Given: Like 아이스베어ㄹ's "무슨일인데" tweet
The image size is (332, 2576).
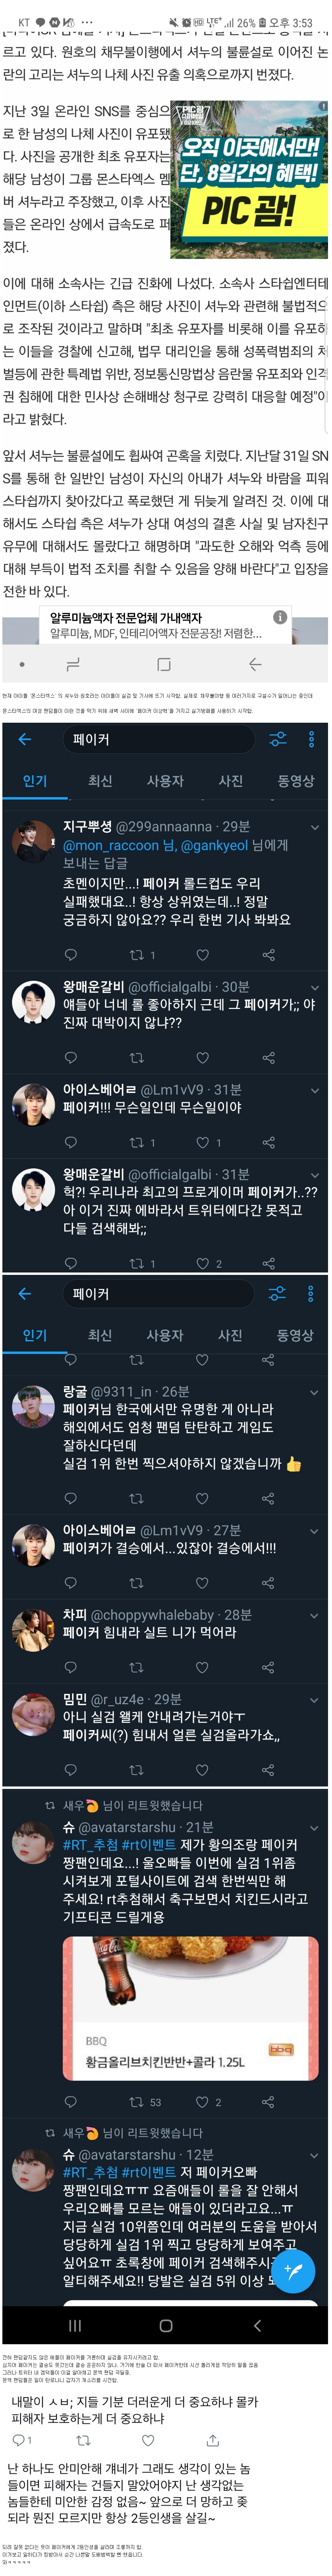Looking at the screenshot, I should (x=202, y=1142).
